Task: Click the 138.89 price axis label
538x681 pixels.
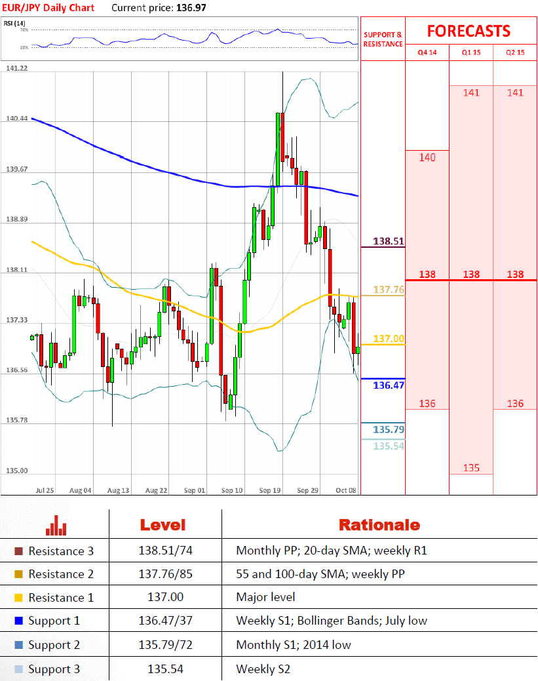Action: coord(17,220)
